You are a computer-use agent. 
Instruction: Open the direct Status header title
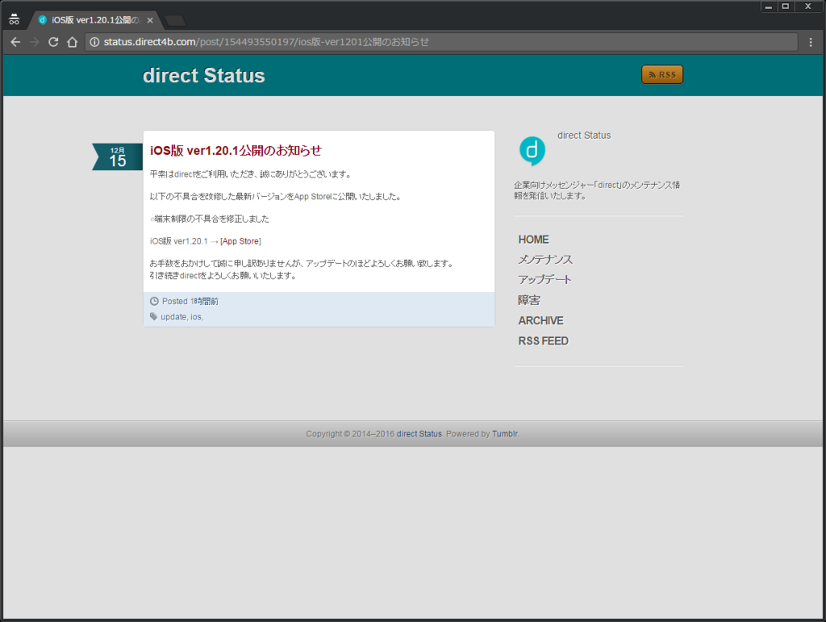click(x=204, y=75)
